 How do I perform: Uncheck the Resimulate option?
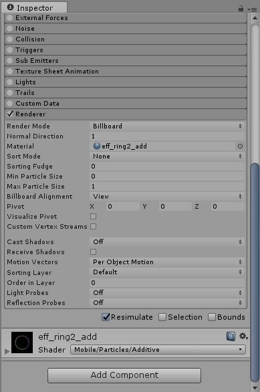click(x=106, y=317)
